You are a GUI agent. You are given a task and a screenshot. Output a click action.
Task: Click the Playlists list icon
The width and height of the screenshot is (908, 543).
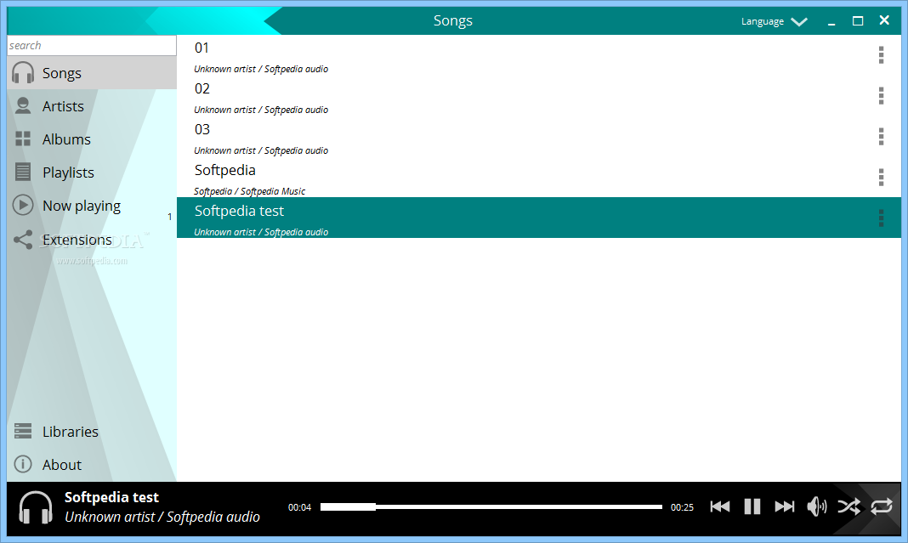coord(23,172)
